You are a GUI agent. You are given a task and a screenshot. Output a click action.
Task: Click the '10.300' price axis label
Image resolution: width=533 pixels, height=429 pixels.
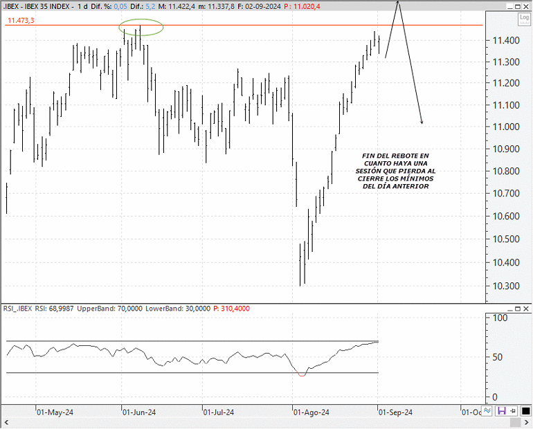click(x=506, y=286)
